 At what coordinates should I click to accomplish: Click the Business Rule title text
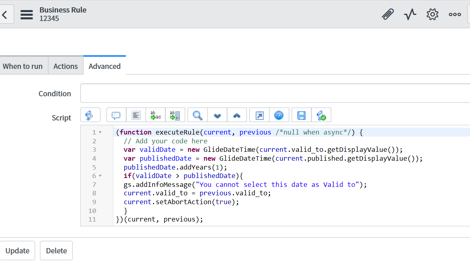coord(63,10)
